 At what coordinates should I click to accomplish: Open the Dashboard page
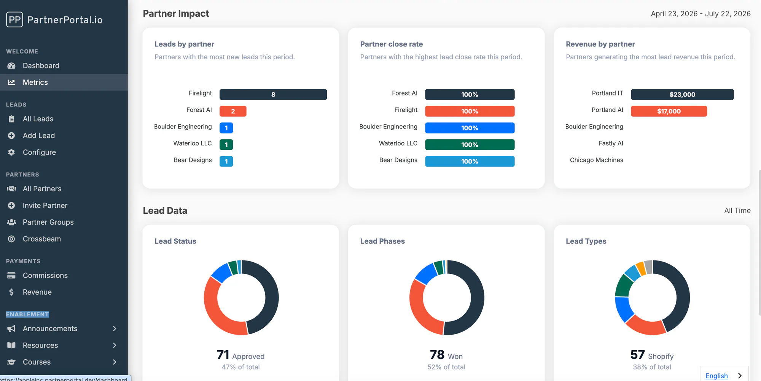coord(64,66)
